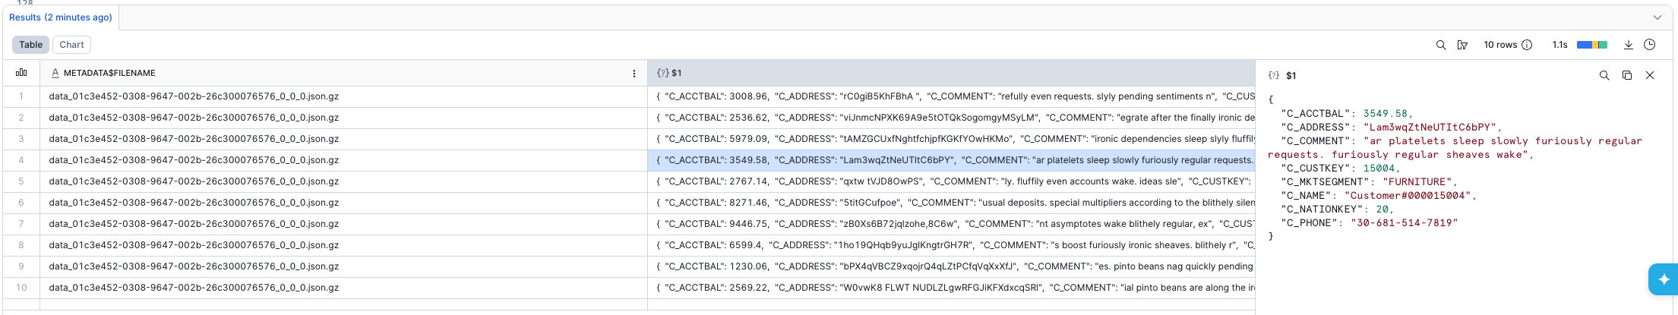
Task: Open the column filter icon
Action: point(1462,45)
